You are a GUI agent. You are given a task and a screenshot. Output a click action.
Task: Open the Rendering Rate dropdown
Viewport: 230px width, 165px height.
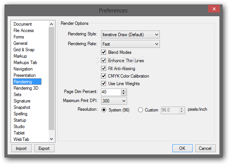[130, 44]
